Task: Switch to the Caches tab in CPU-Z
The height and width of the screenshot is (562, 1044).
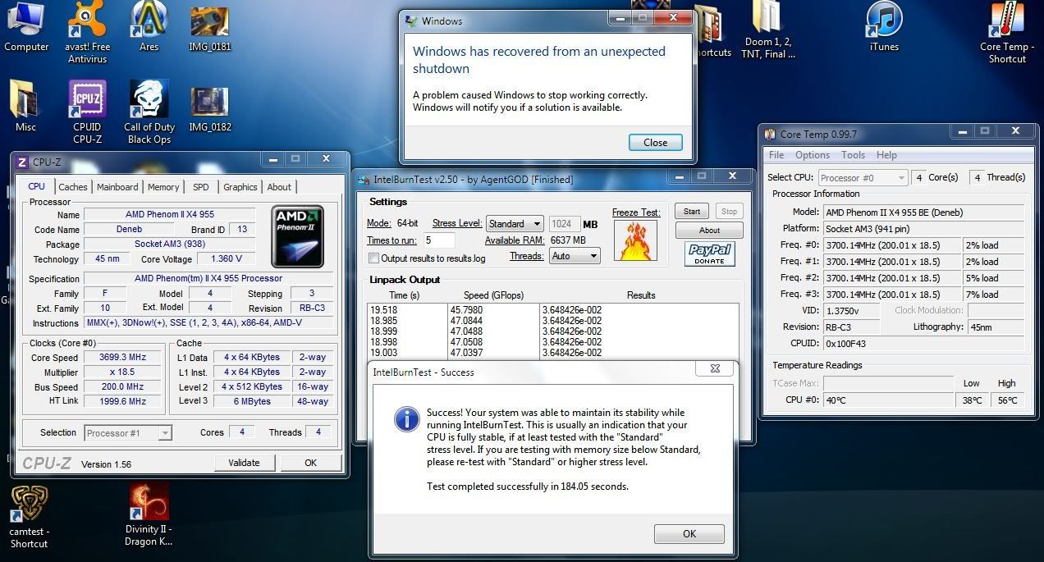Action: 73,187
